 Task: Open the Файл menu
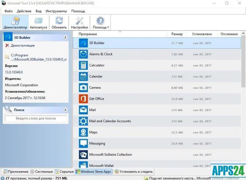[x=8, y=11]
